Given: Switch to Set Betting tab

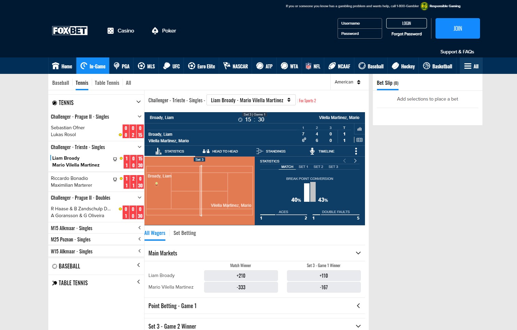Looking at the screenshot, I should tap(185, 233).
